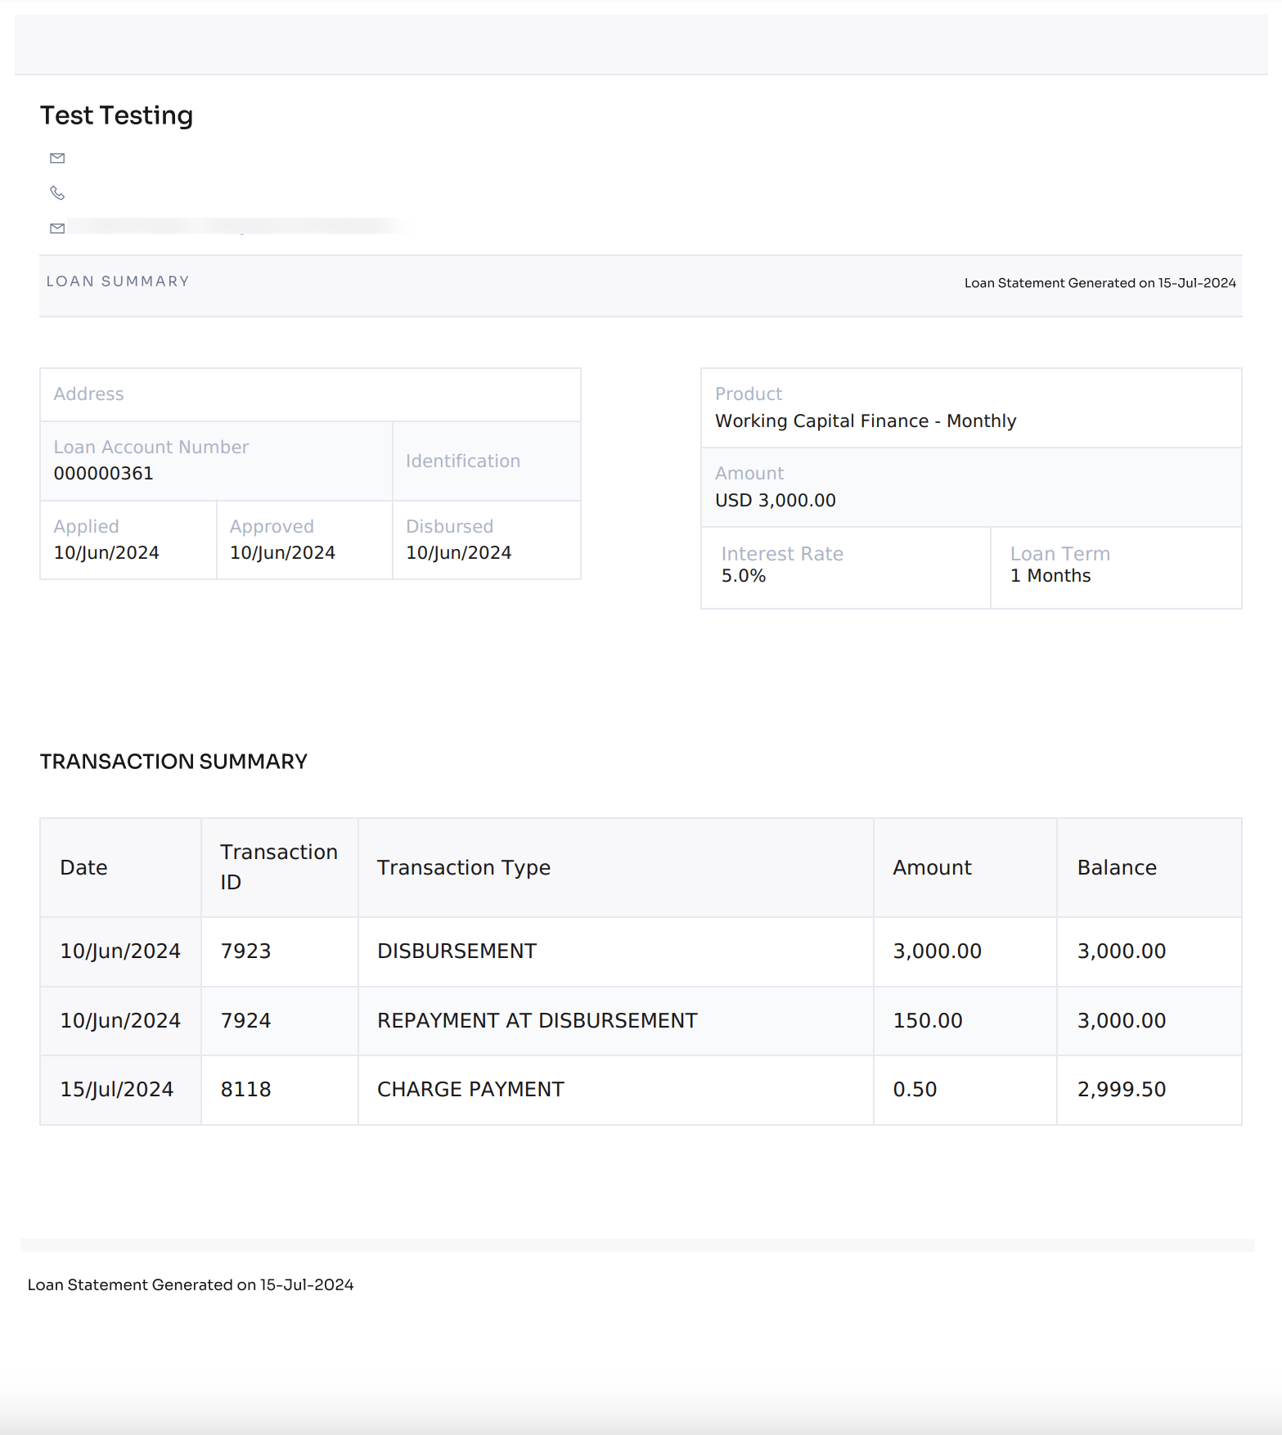Click the 'Interest Rate' label
Viewport: 1282px width, 1435px height.
(x=782, y=554)
